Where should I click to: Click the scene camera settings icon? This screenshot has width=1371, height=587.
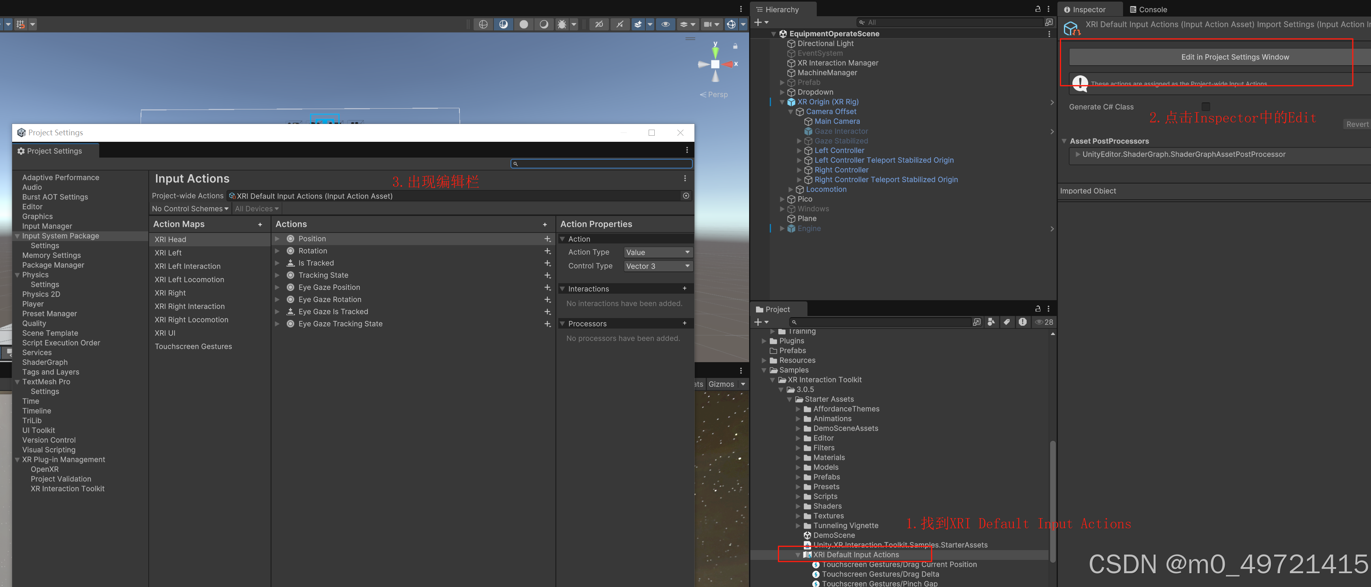(708, 24)
